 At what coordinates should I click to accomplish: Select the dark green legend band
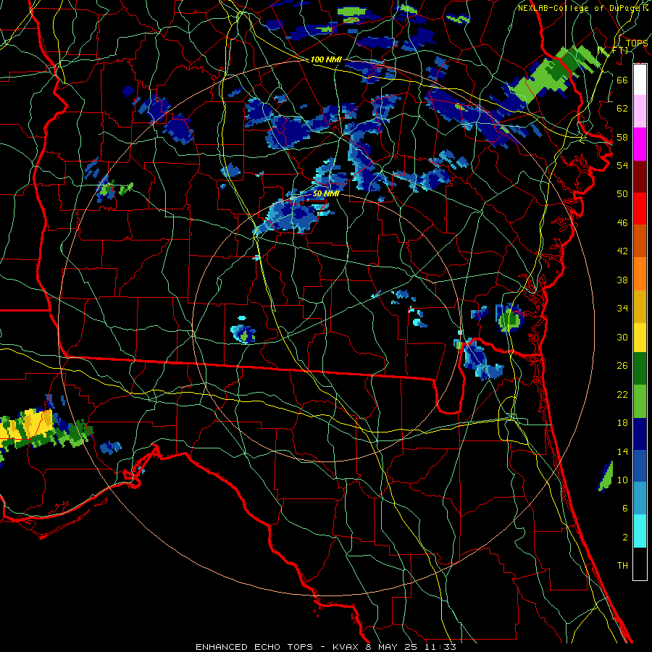(x=640, y=369)
